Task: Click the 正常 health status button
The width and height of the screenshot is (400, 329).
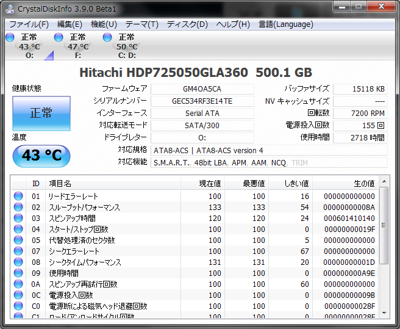Action: coord(41,113)
